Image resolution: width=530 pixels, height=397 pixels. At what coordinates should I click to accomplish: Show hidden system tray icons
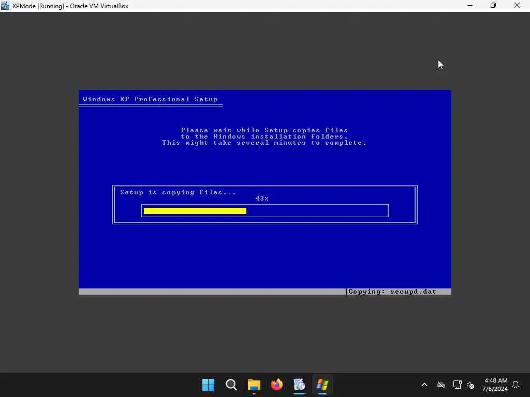pyautogui.click(x=424, y=385)
